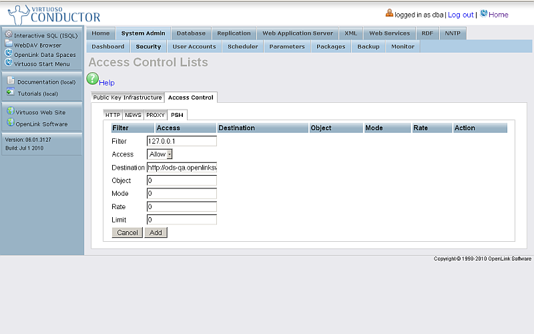Open the Replication tab
The image size is (534, 334).
click(234, 33)
